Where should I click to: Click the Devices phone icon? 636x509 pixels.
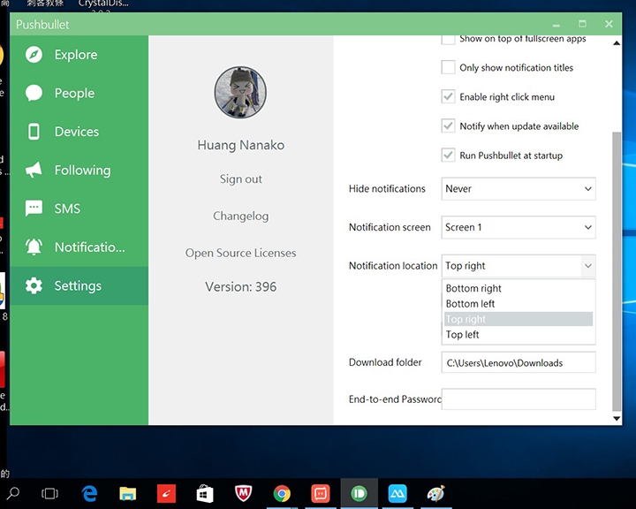pyautogui.click(x=34, y=132)
